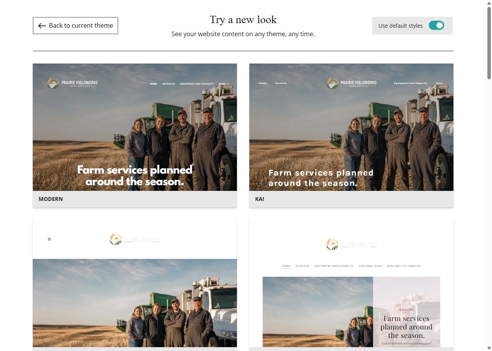Image resolution: width=492 pixels, height=351 pixels.
Task: Click Home nav item in Modern preview
Action: (x=154, y=84)
